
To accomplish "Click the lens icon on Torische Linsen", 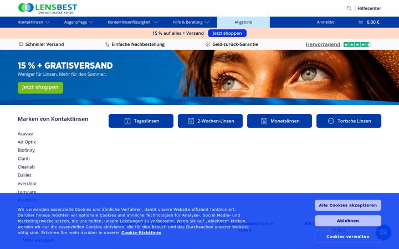I will [x=331, y=121].
